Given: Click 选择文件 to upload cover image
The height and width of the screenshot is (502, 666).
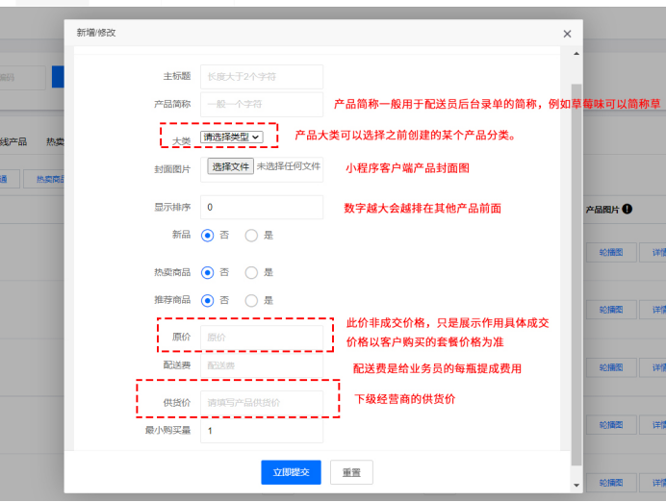Looking at the screenshot, I should (x=230, y=167).
